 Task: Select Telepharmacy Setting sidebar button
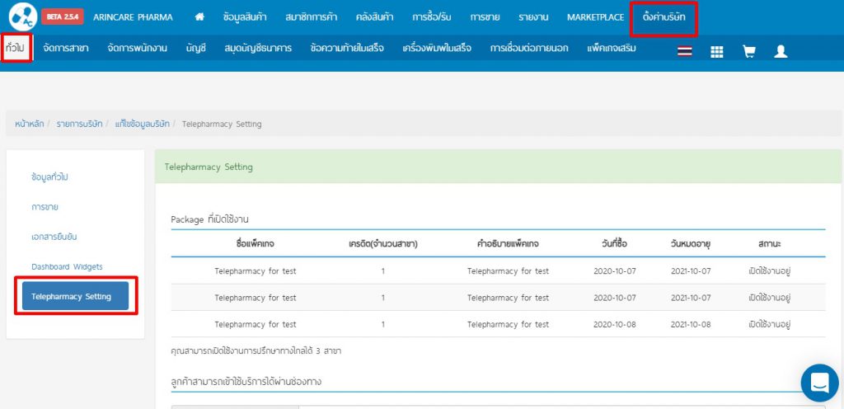75,296
